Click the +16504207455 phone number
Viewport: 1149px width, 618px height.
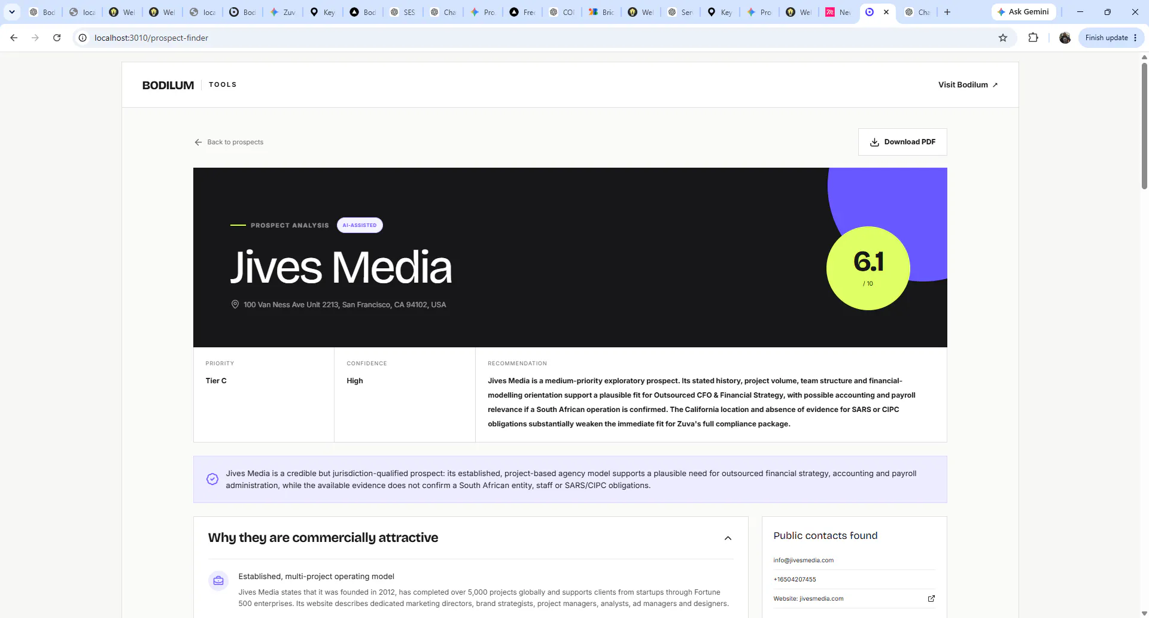coord(795,580)
